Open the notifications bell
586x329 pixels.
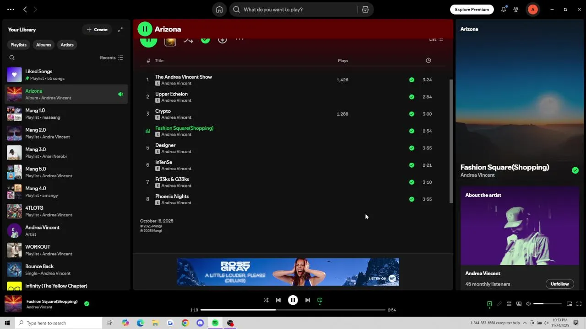click(504, 9)
